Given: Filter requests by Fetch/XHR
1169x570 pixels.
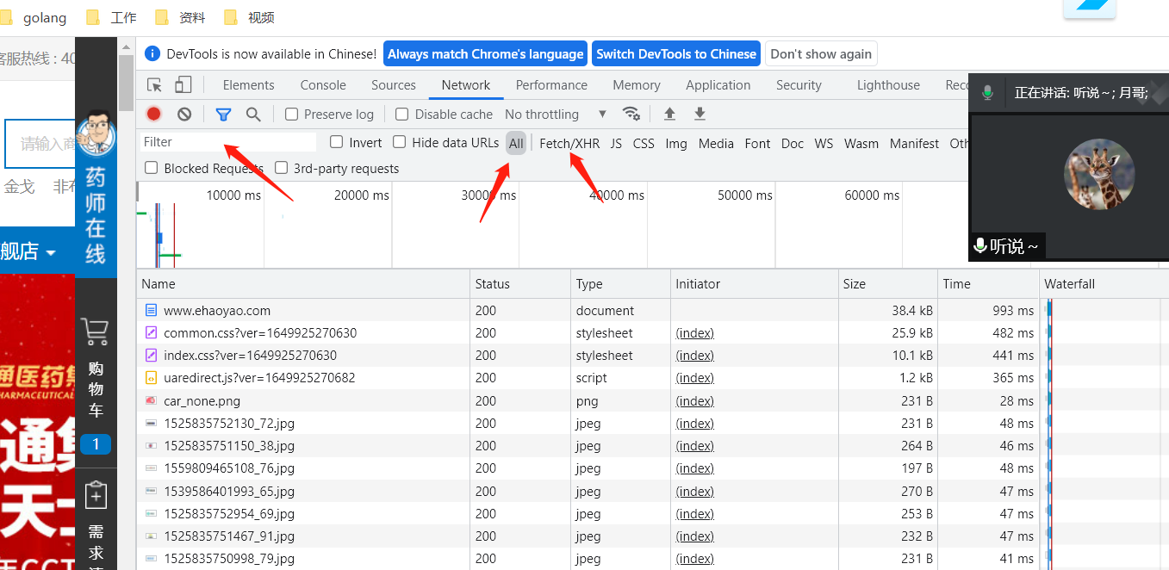Looking at the screenshot, I should pos(569,143).
